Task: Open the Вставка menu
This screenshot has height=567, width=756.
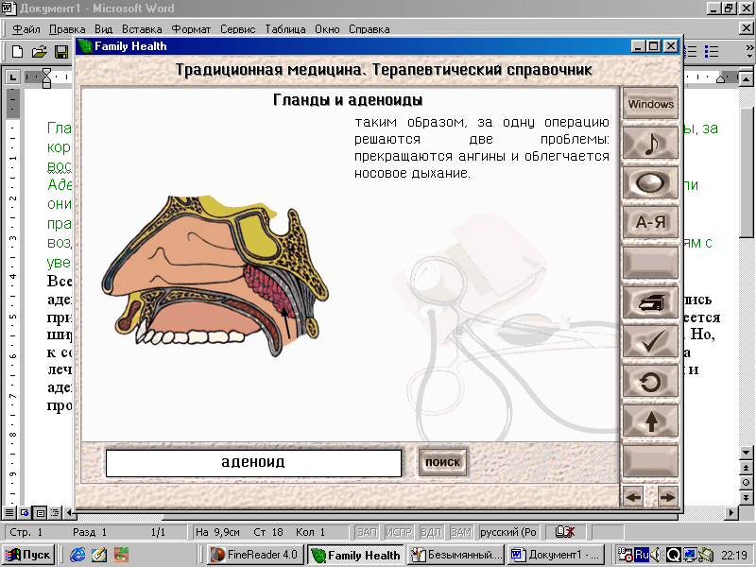Action: click(142, 29)
